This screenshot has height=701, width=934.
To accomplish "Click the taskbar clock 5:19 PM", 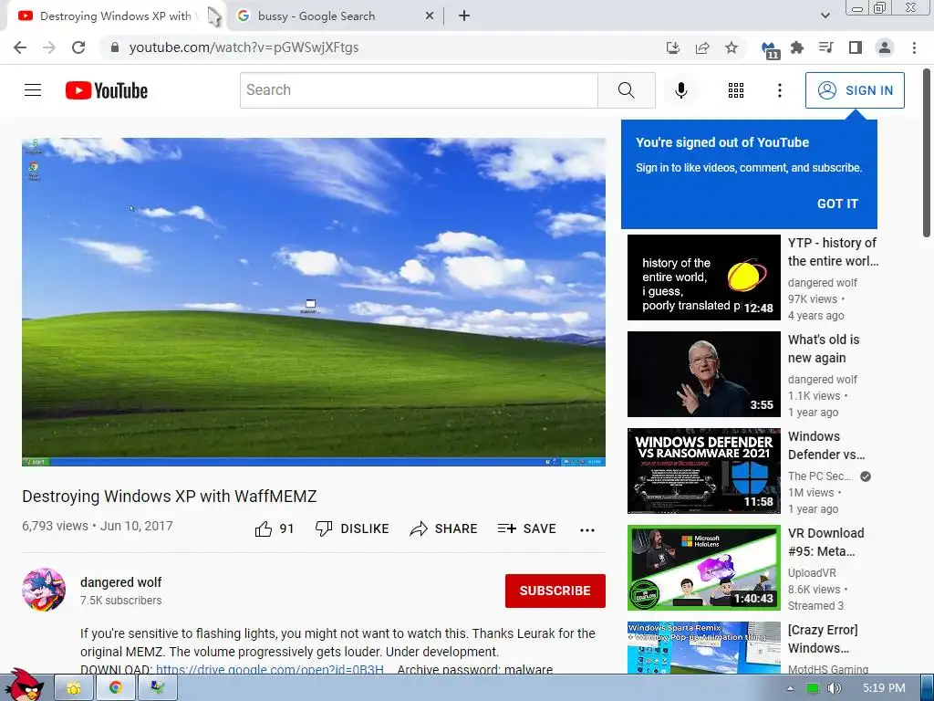I will 884,688.
